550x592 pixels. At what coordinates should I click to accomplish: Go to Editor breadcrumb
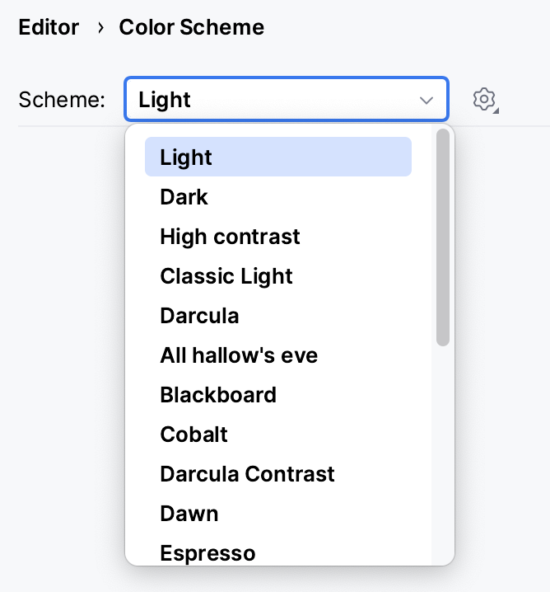tap(49, 27)
